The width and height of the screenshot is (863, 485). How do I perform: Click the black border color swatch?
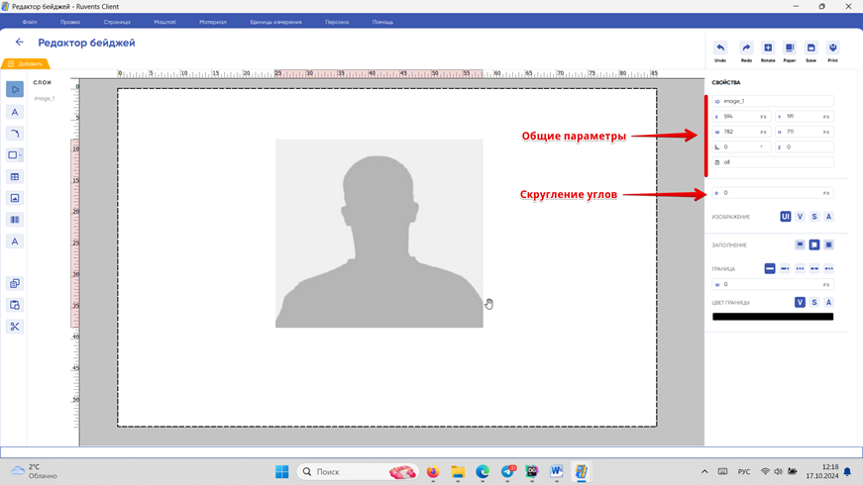click(x=773, y=317)
